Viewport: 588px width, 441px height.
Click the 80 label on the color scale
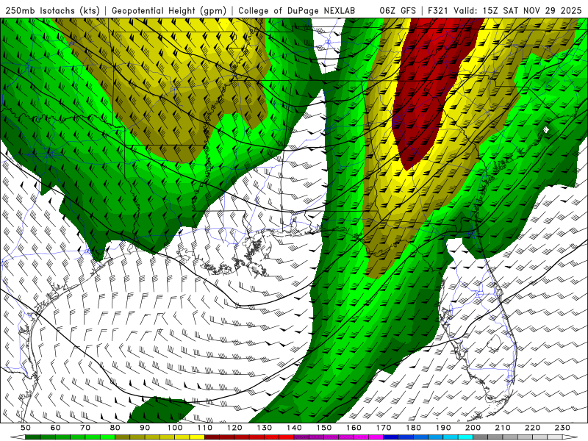(115, 428)
